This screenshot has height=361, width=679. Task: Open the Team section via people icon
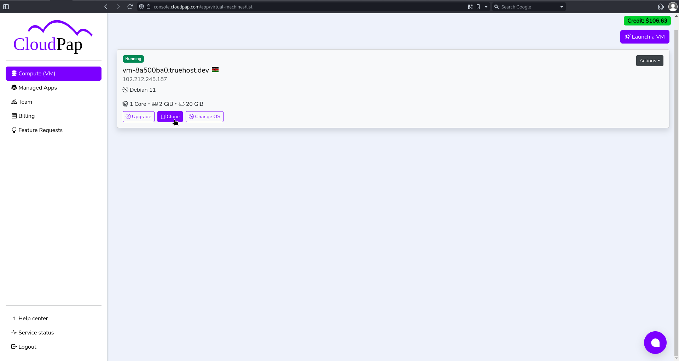14,102
